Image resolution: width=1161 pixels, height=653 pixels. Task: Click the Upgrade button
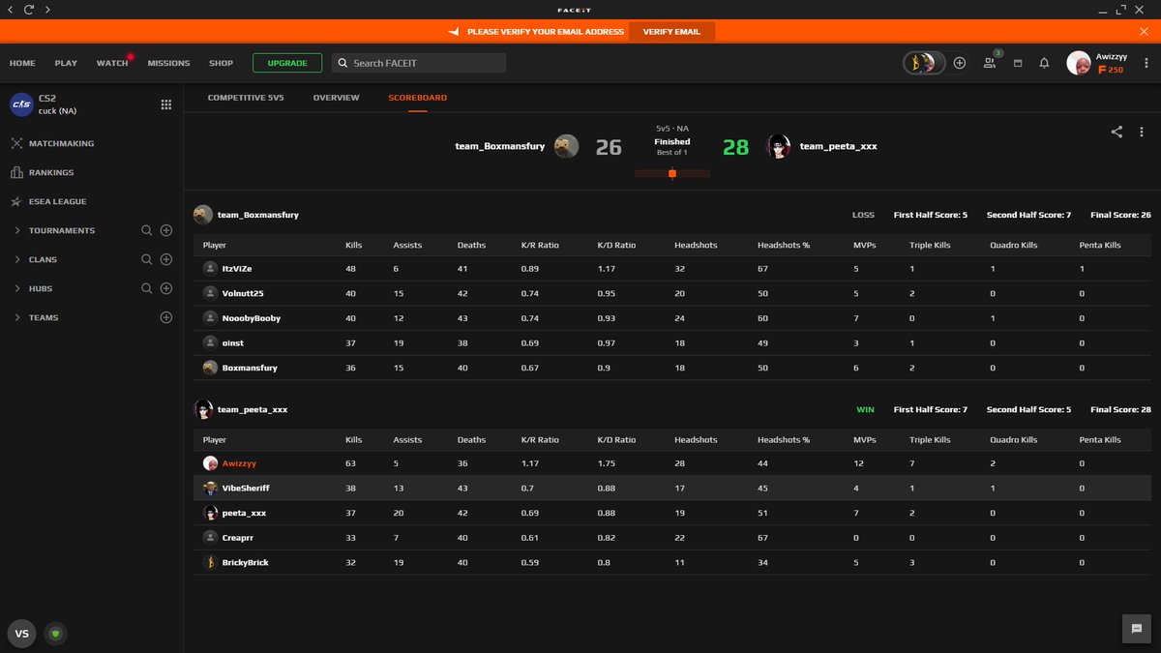click(287, 63)
